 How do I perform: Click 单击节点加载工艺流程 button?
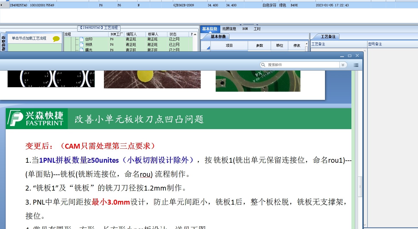click(29, 38)
